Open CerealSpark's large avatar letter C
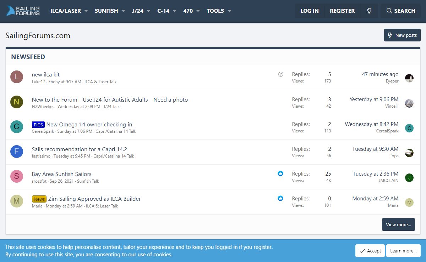Viewport: 426px width, 262px height. click(x=17, y=127)
